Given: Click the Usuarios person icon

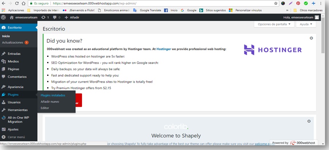Looking at the screenshot, I should point(4,102).
